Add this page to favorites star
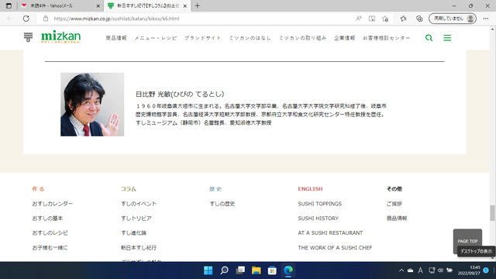The width and height of the screenshot is (496, 279). 385,19
